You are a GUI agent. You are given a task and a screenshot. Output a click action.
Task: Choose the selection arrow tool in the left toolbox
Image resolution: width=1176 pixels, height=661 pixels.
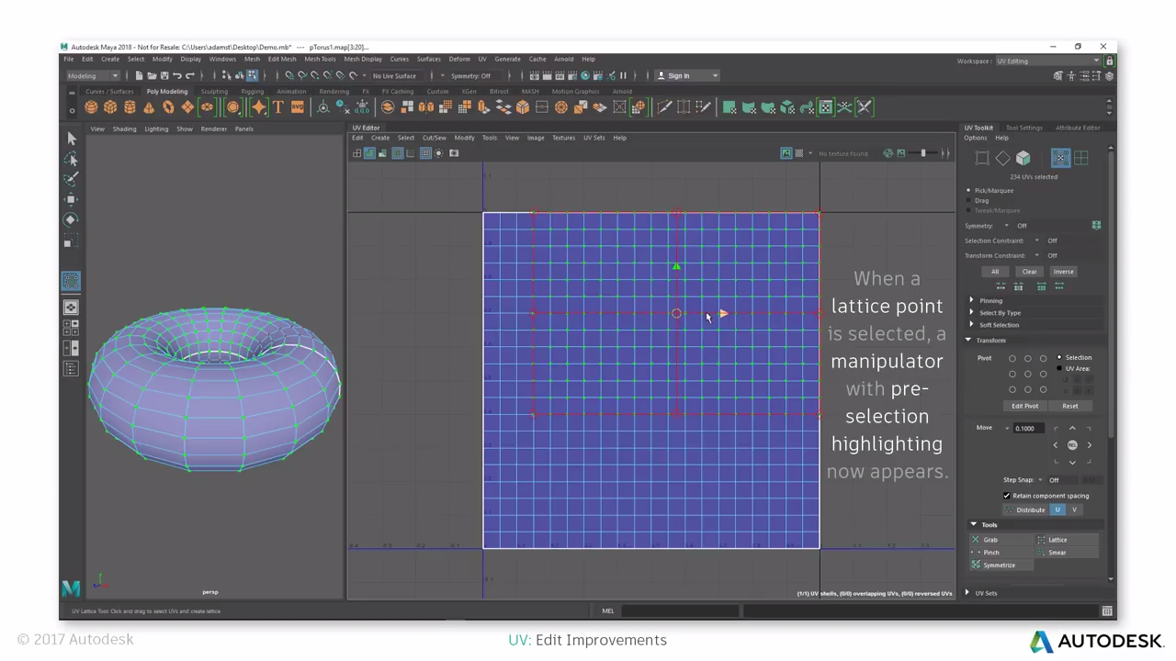(x=71, y=138)
